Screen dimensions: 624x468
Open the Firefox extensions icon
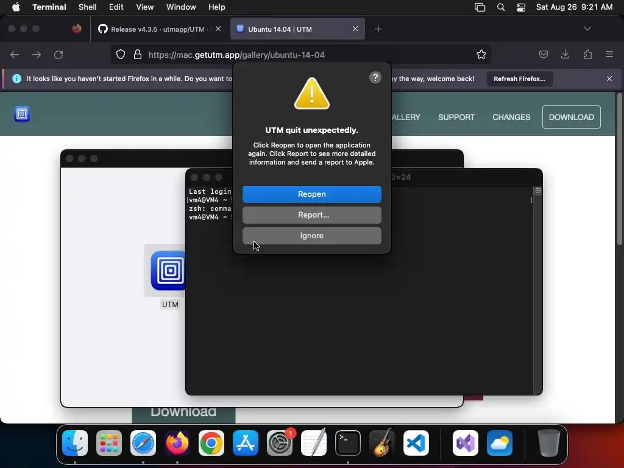coord(587,54)
